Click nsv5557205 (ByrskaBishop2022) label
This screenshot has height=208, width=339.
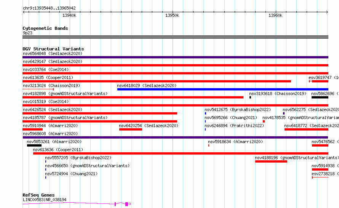pos(78,158)
